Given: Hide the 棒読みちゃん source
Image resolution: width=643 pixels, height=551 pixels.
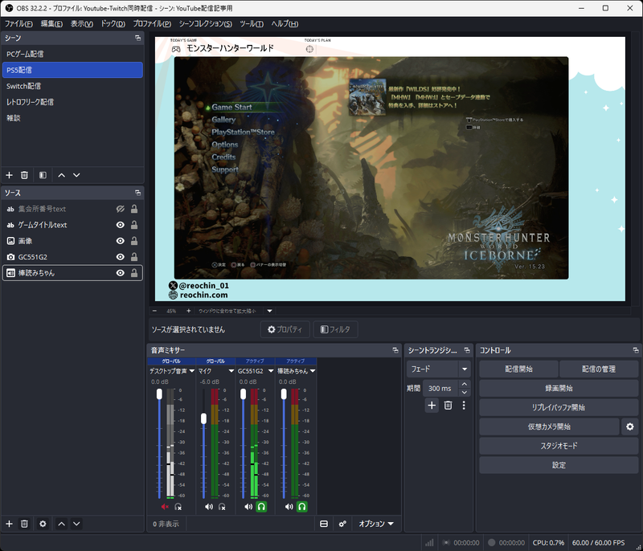Looking at the screenshot, I should click(120, 273).
